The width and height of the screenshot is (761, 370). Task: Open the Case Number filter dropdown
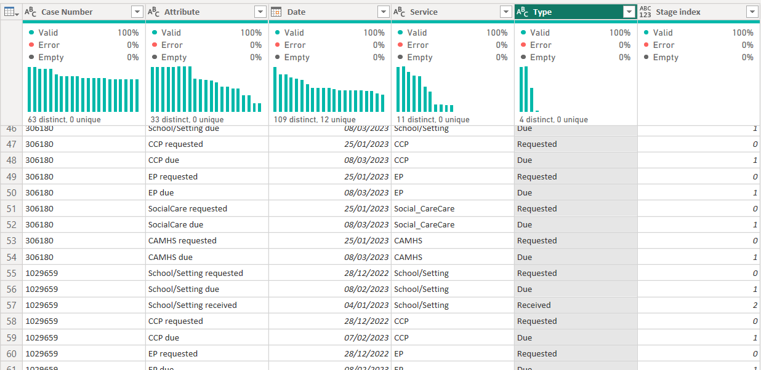pyautogui.click(x=137, y=12)
